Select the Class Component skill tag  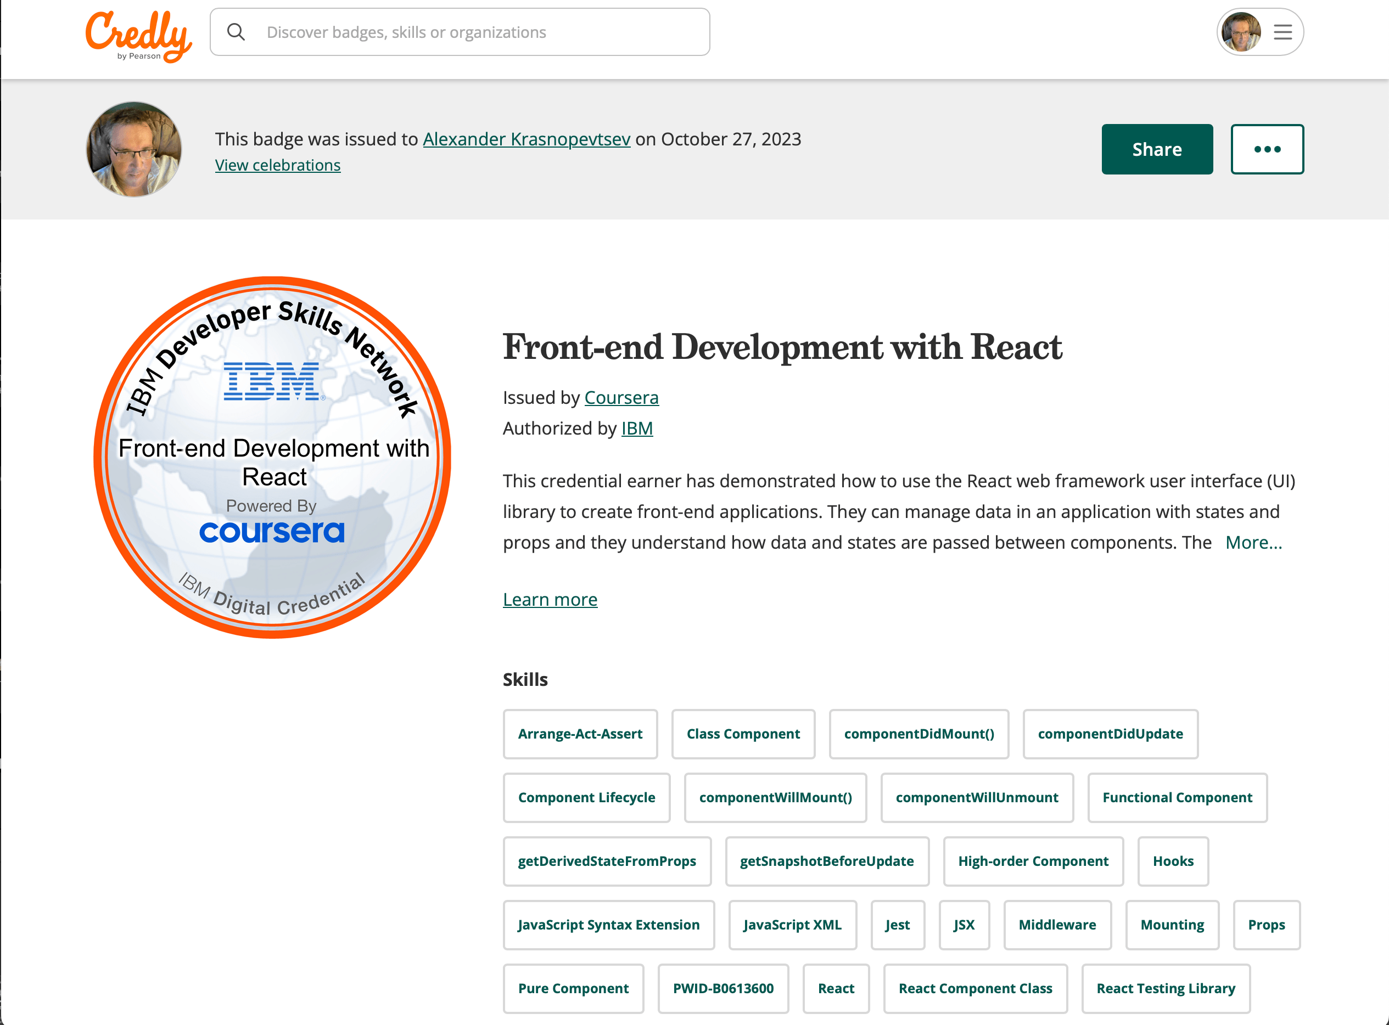[743, 734]
